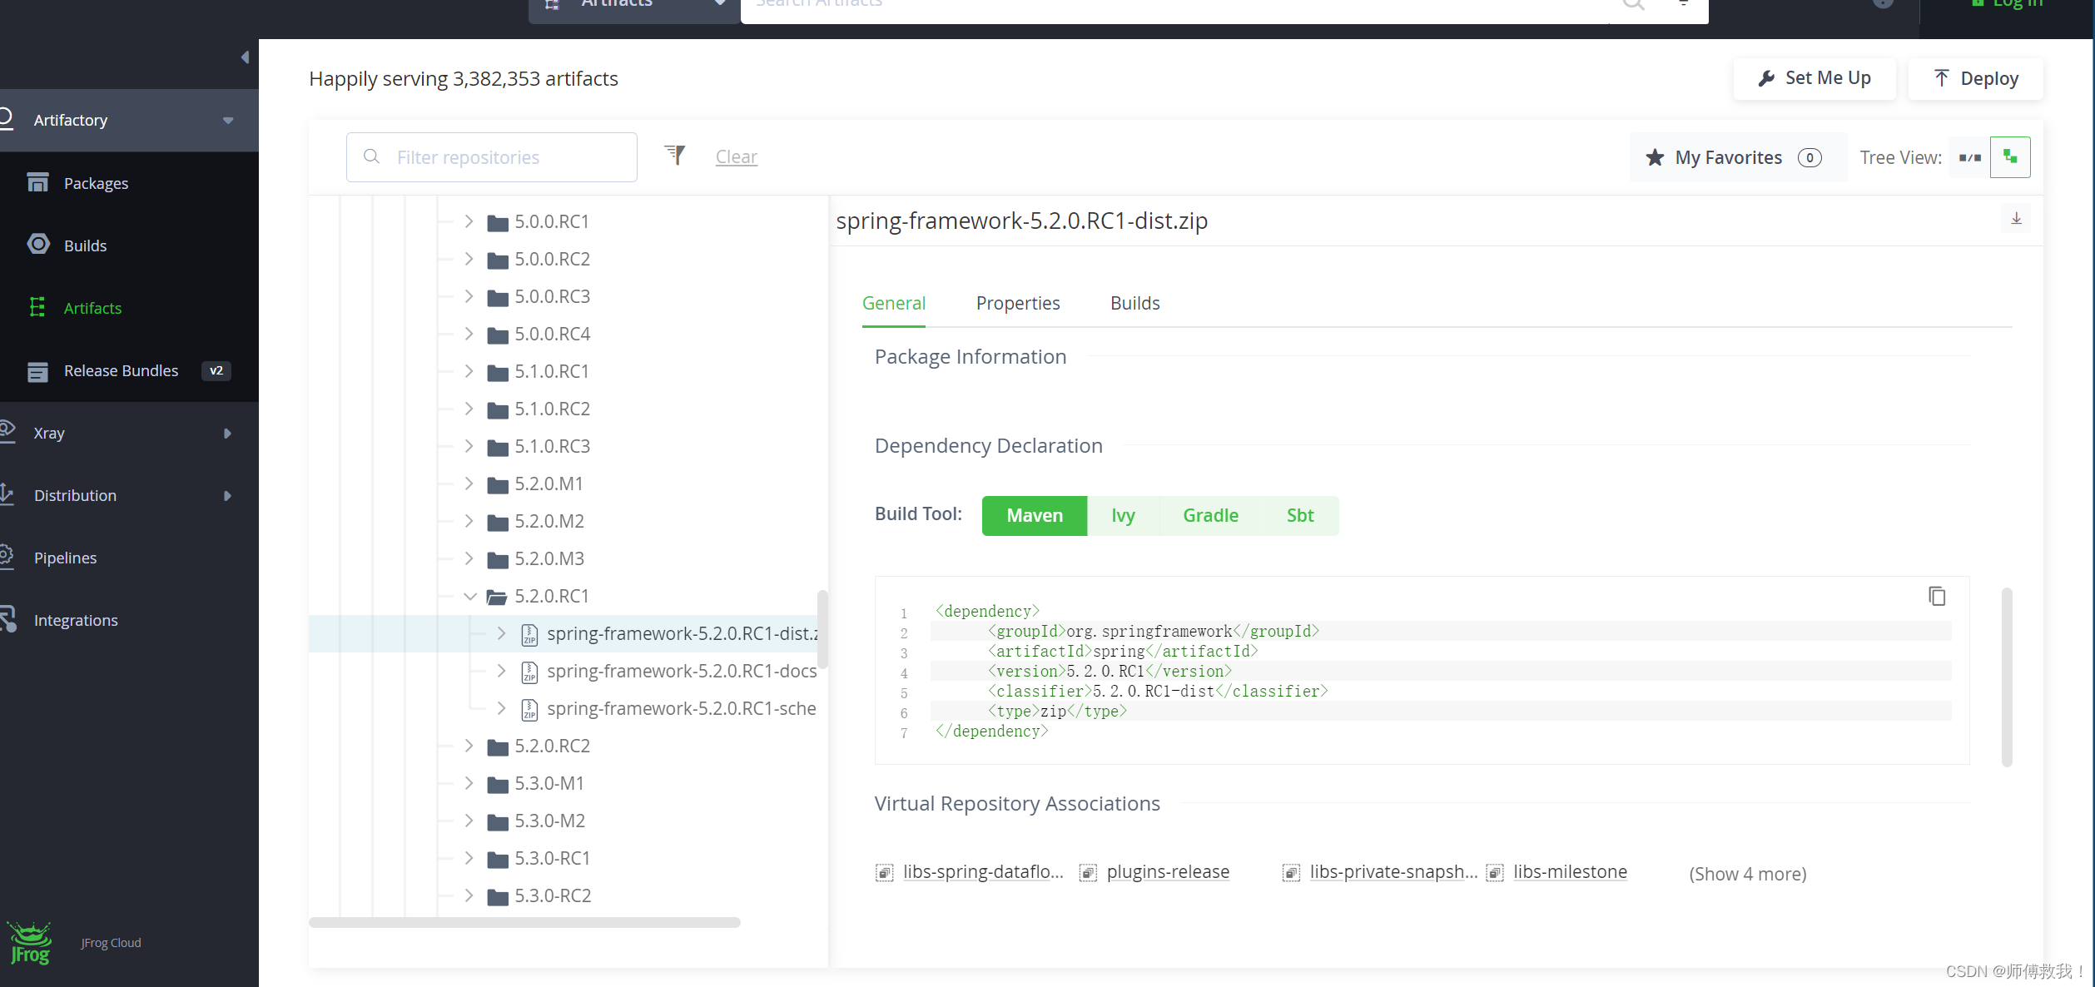2095x987 pixels.
Task: Click the libs-milestone repository icon
Action: coord(1495,872)
